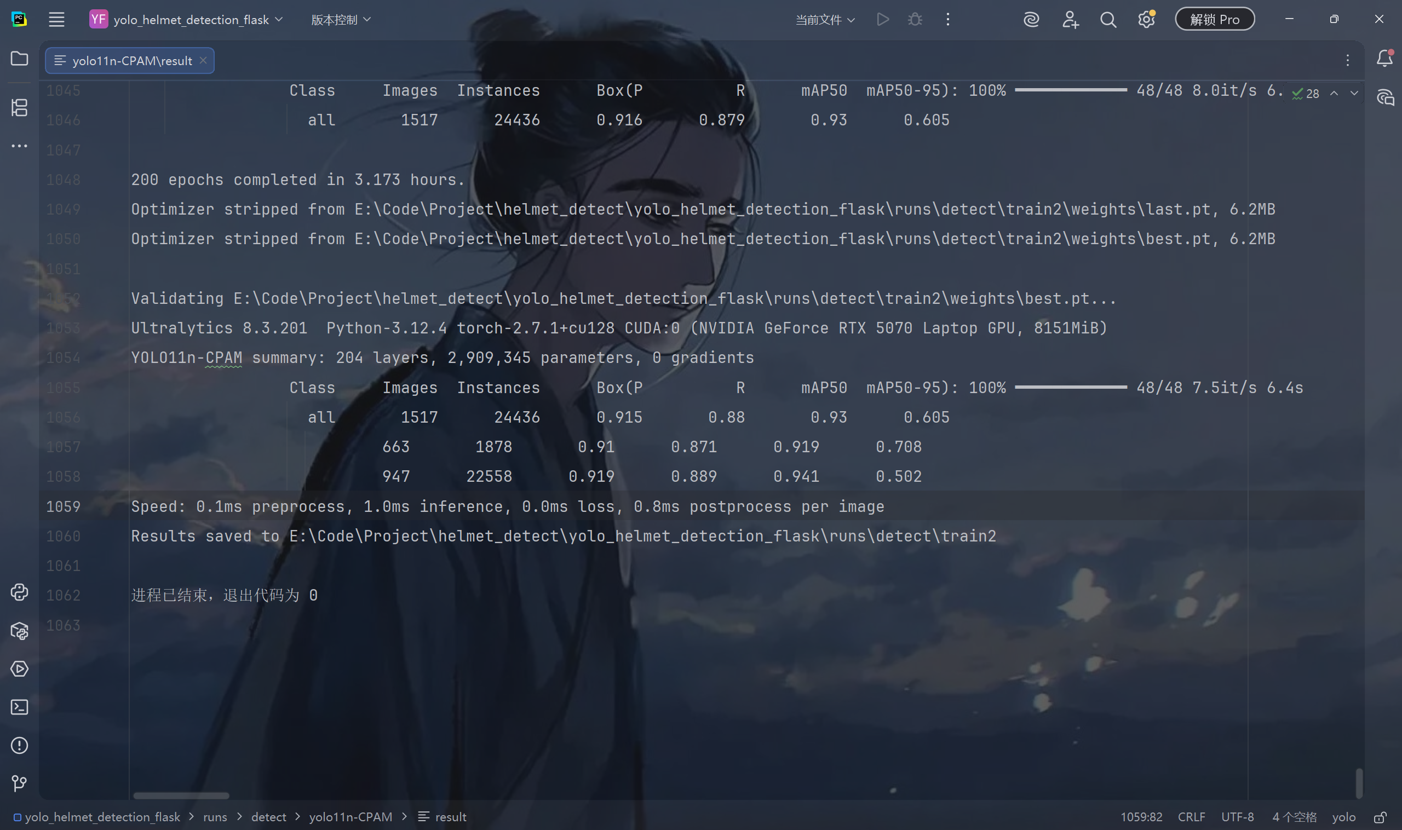Go to previous highlighted problem arrow
This screenshot has width=1402, height=830.
[x=1334, y=94]
